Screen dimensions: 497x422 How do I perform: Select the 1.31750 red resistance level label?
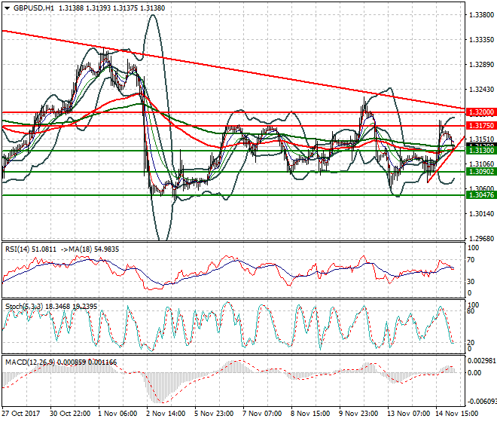pos(481,126)
